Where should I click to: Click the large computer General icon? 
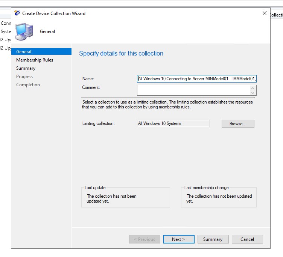point(24,32)
